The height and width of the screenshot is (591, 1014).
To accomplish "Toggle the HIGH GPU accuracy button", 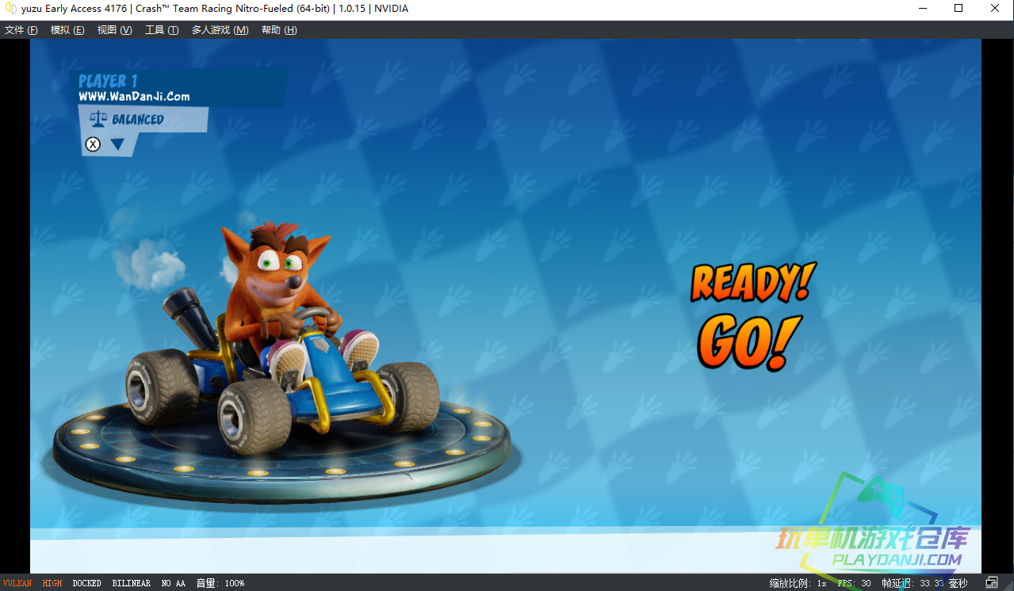I will coord(52,583).
